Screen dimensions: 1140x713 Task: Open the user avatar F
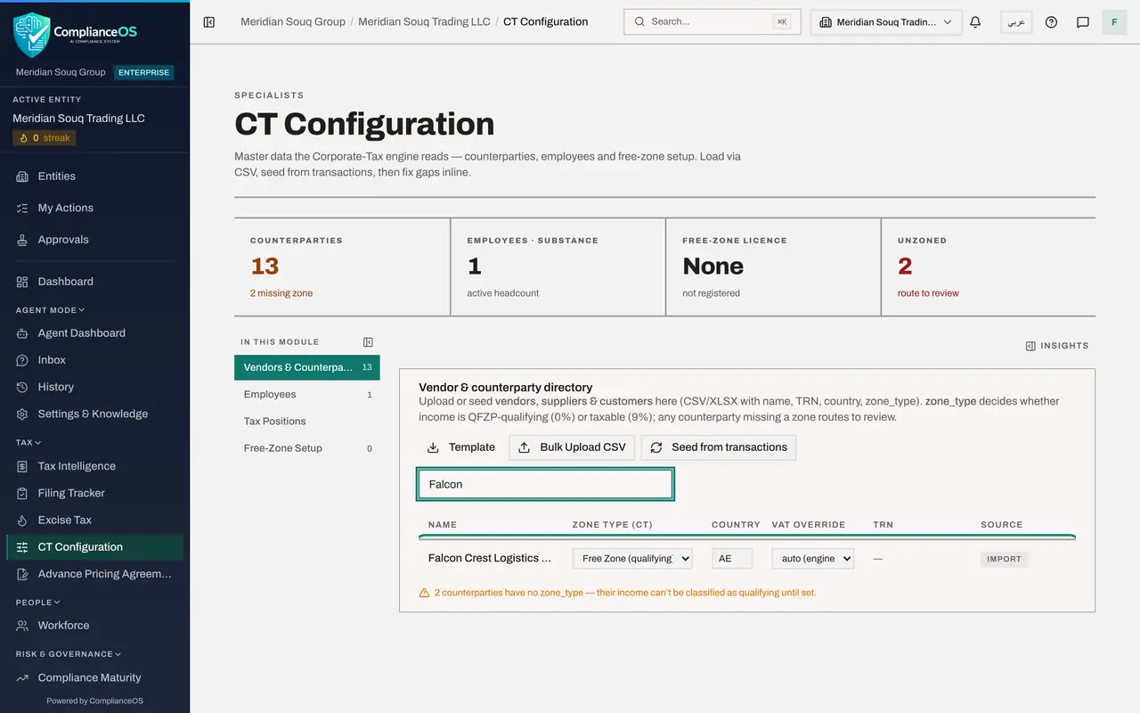click(1114, 22)
